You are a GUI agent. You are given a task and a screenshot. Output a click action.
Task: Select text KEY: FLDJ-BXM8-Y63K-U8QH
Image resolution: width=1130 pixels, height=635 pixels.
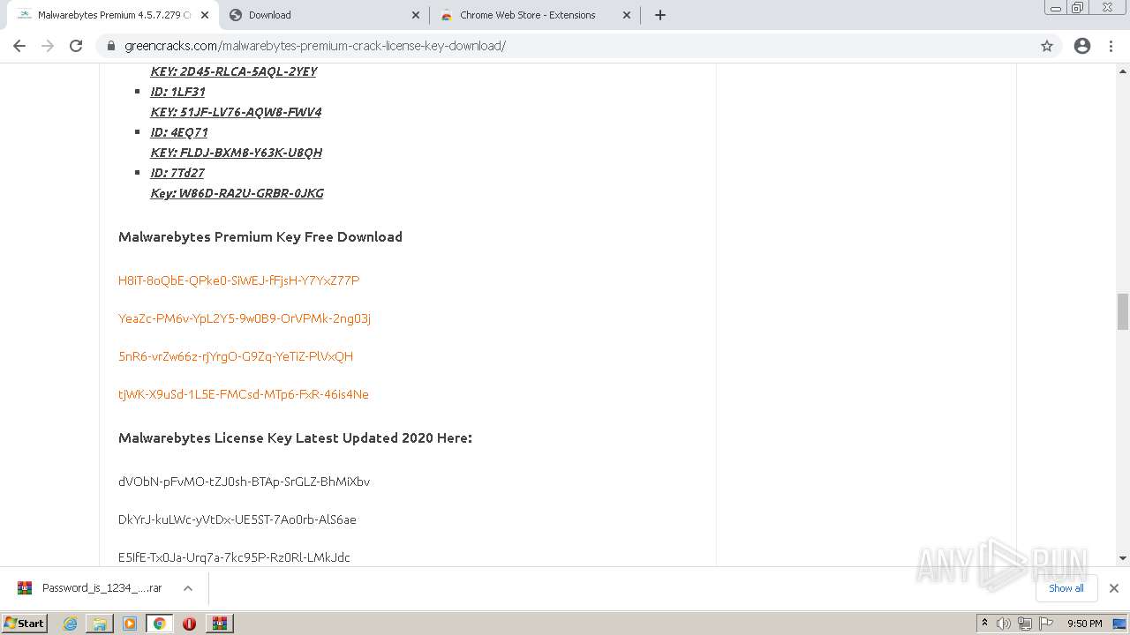click(236, 153)
